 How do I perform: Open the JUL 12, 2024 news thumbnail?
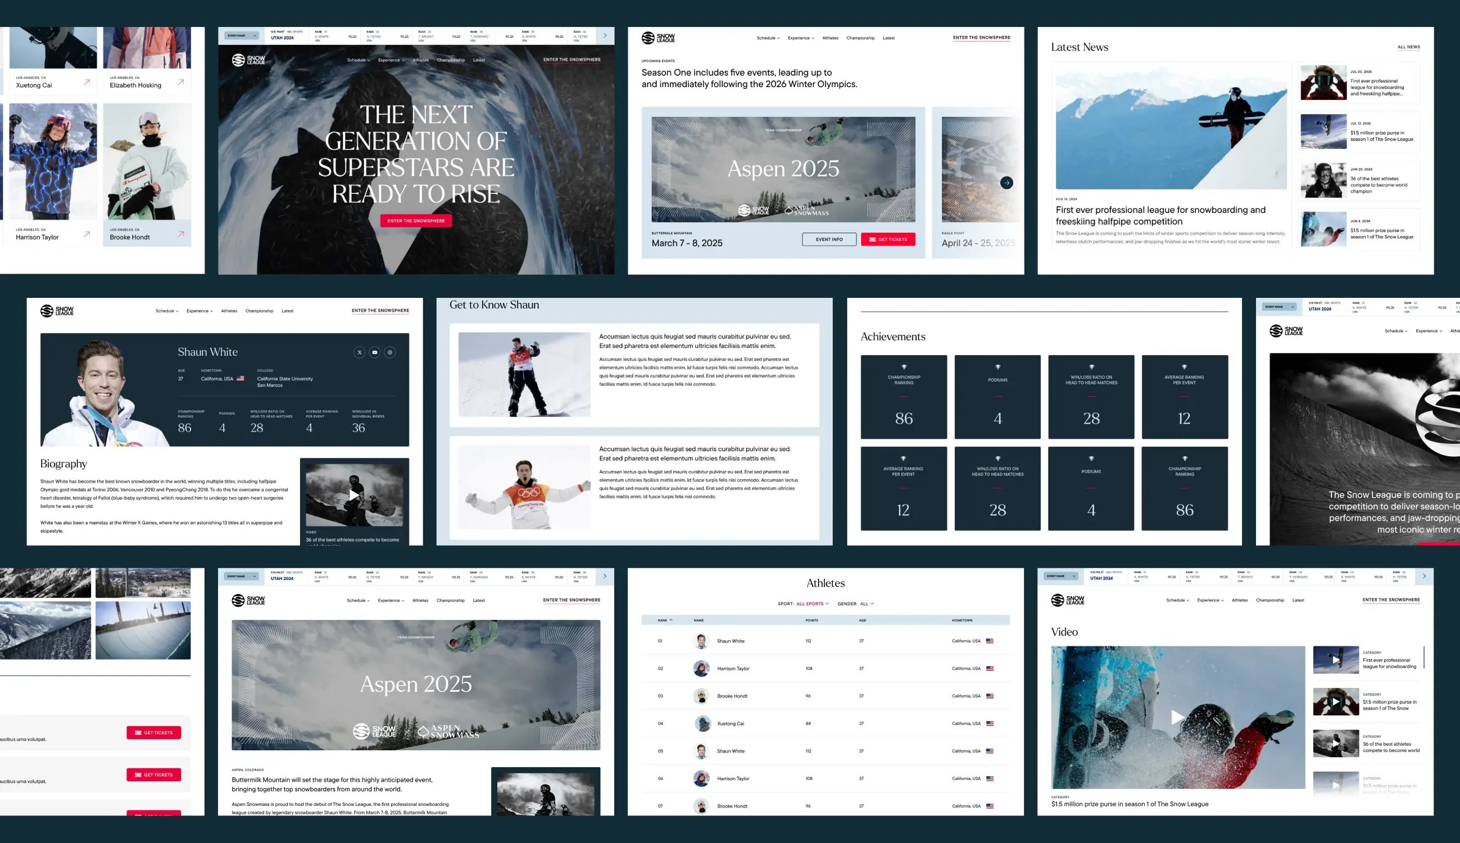[x=1323, y=132]
